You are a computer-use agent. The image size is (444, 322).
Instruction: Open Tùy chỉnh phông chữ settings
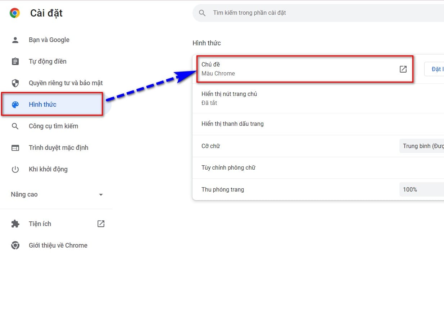click(318, 168)
